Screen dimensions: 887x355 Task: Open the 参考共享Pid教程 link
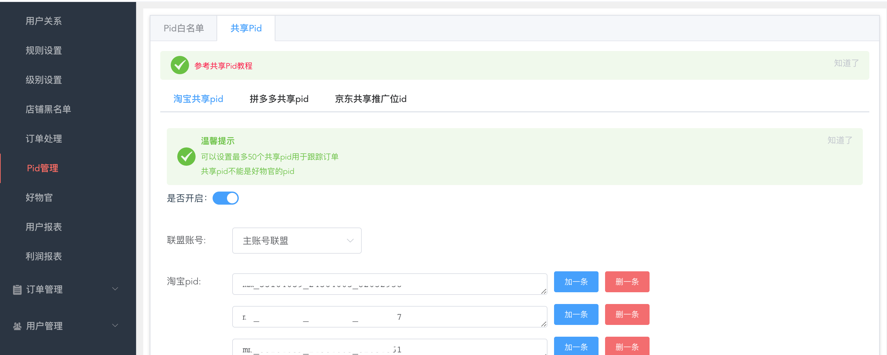click(x=223, y=66)
